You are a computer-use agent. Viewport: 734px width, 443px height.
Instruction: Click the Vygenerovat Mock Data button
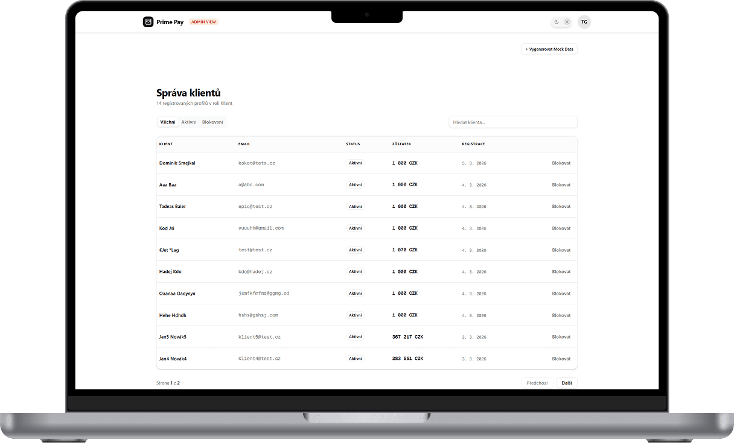tap(549, 49)
